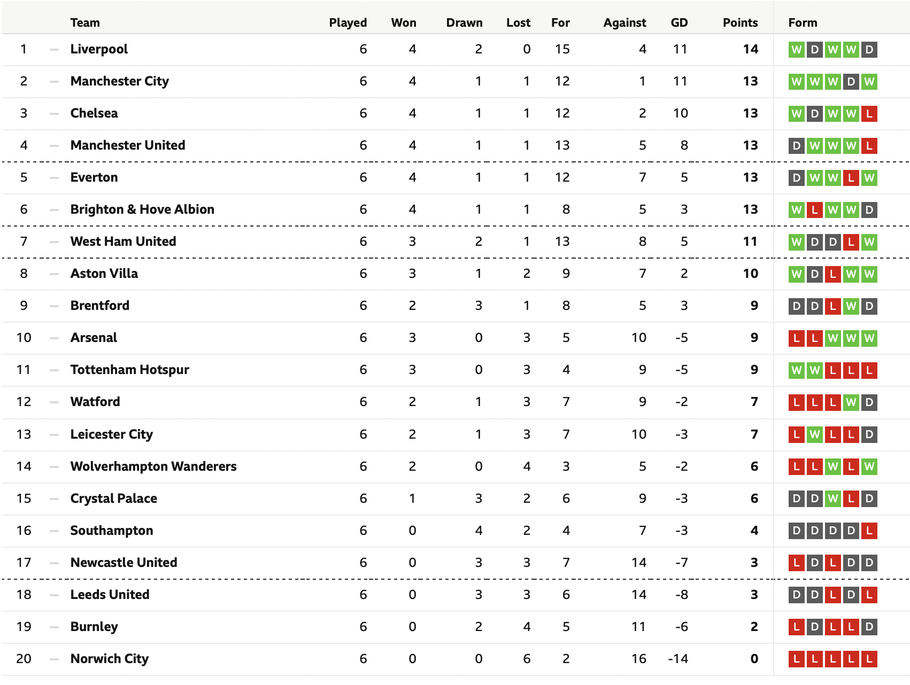
Task: Click the Played column header
Action: (348, 22)
